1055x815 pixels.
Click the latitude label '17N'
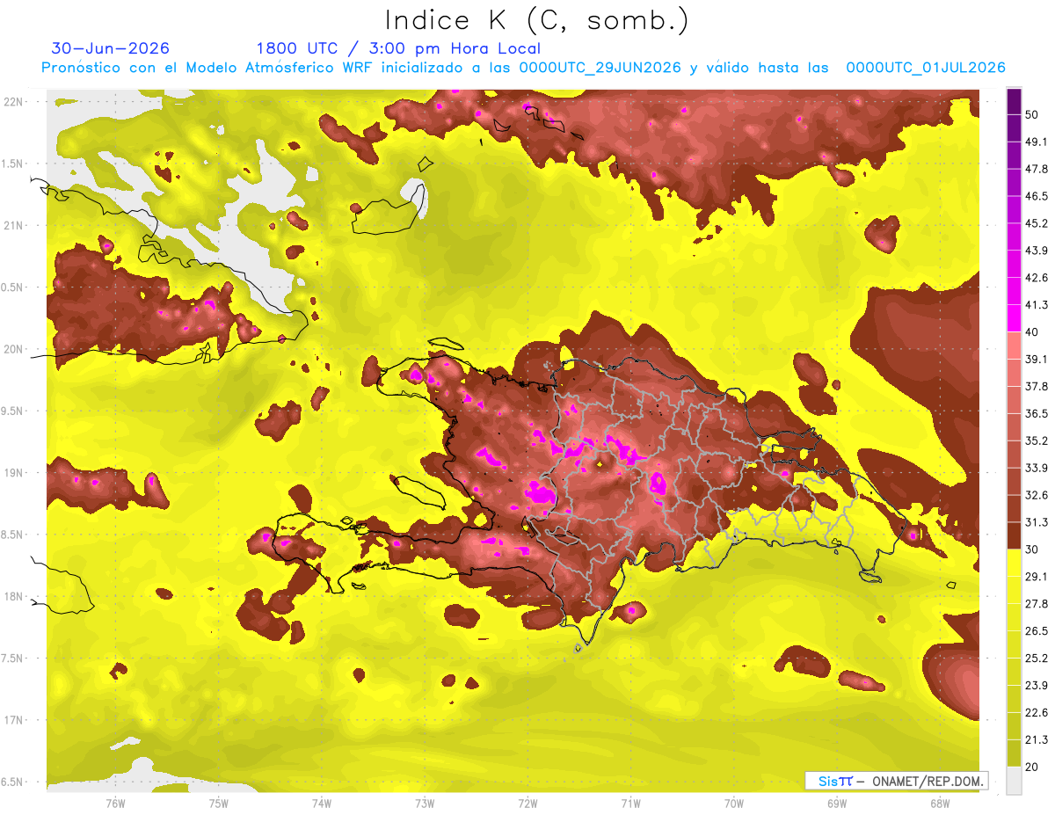click(x=13, y=720)
